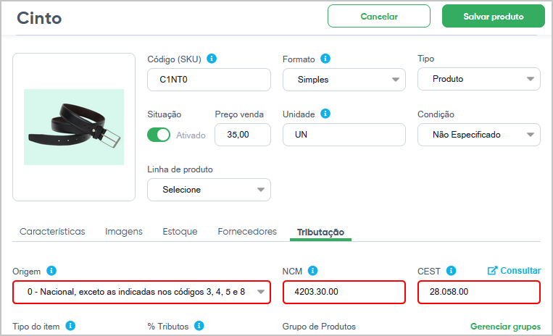
Task: Click the belt product image thumbnail
Action: [x=74, y=127]
